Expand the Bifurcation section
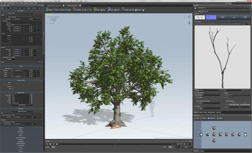This screenshot has height=153, width=252. 21,132
